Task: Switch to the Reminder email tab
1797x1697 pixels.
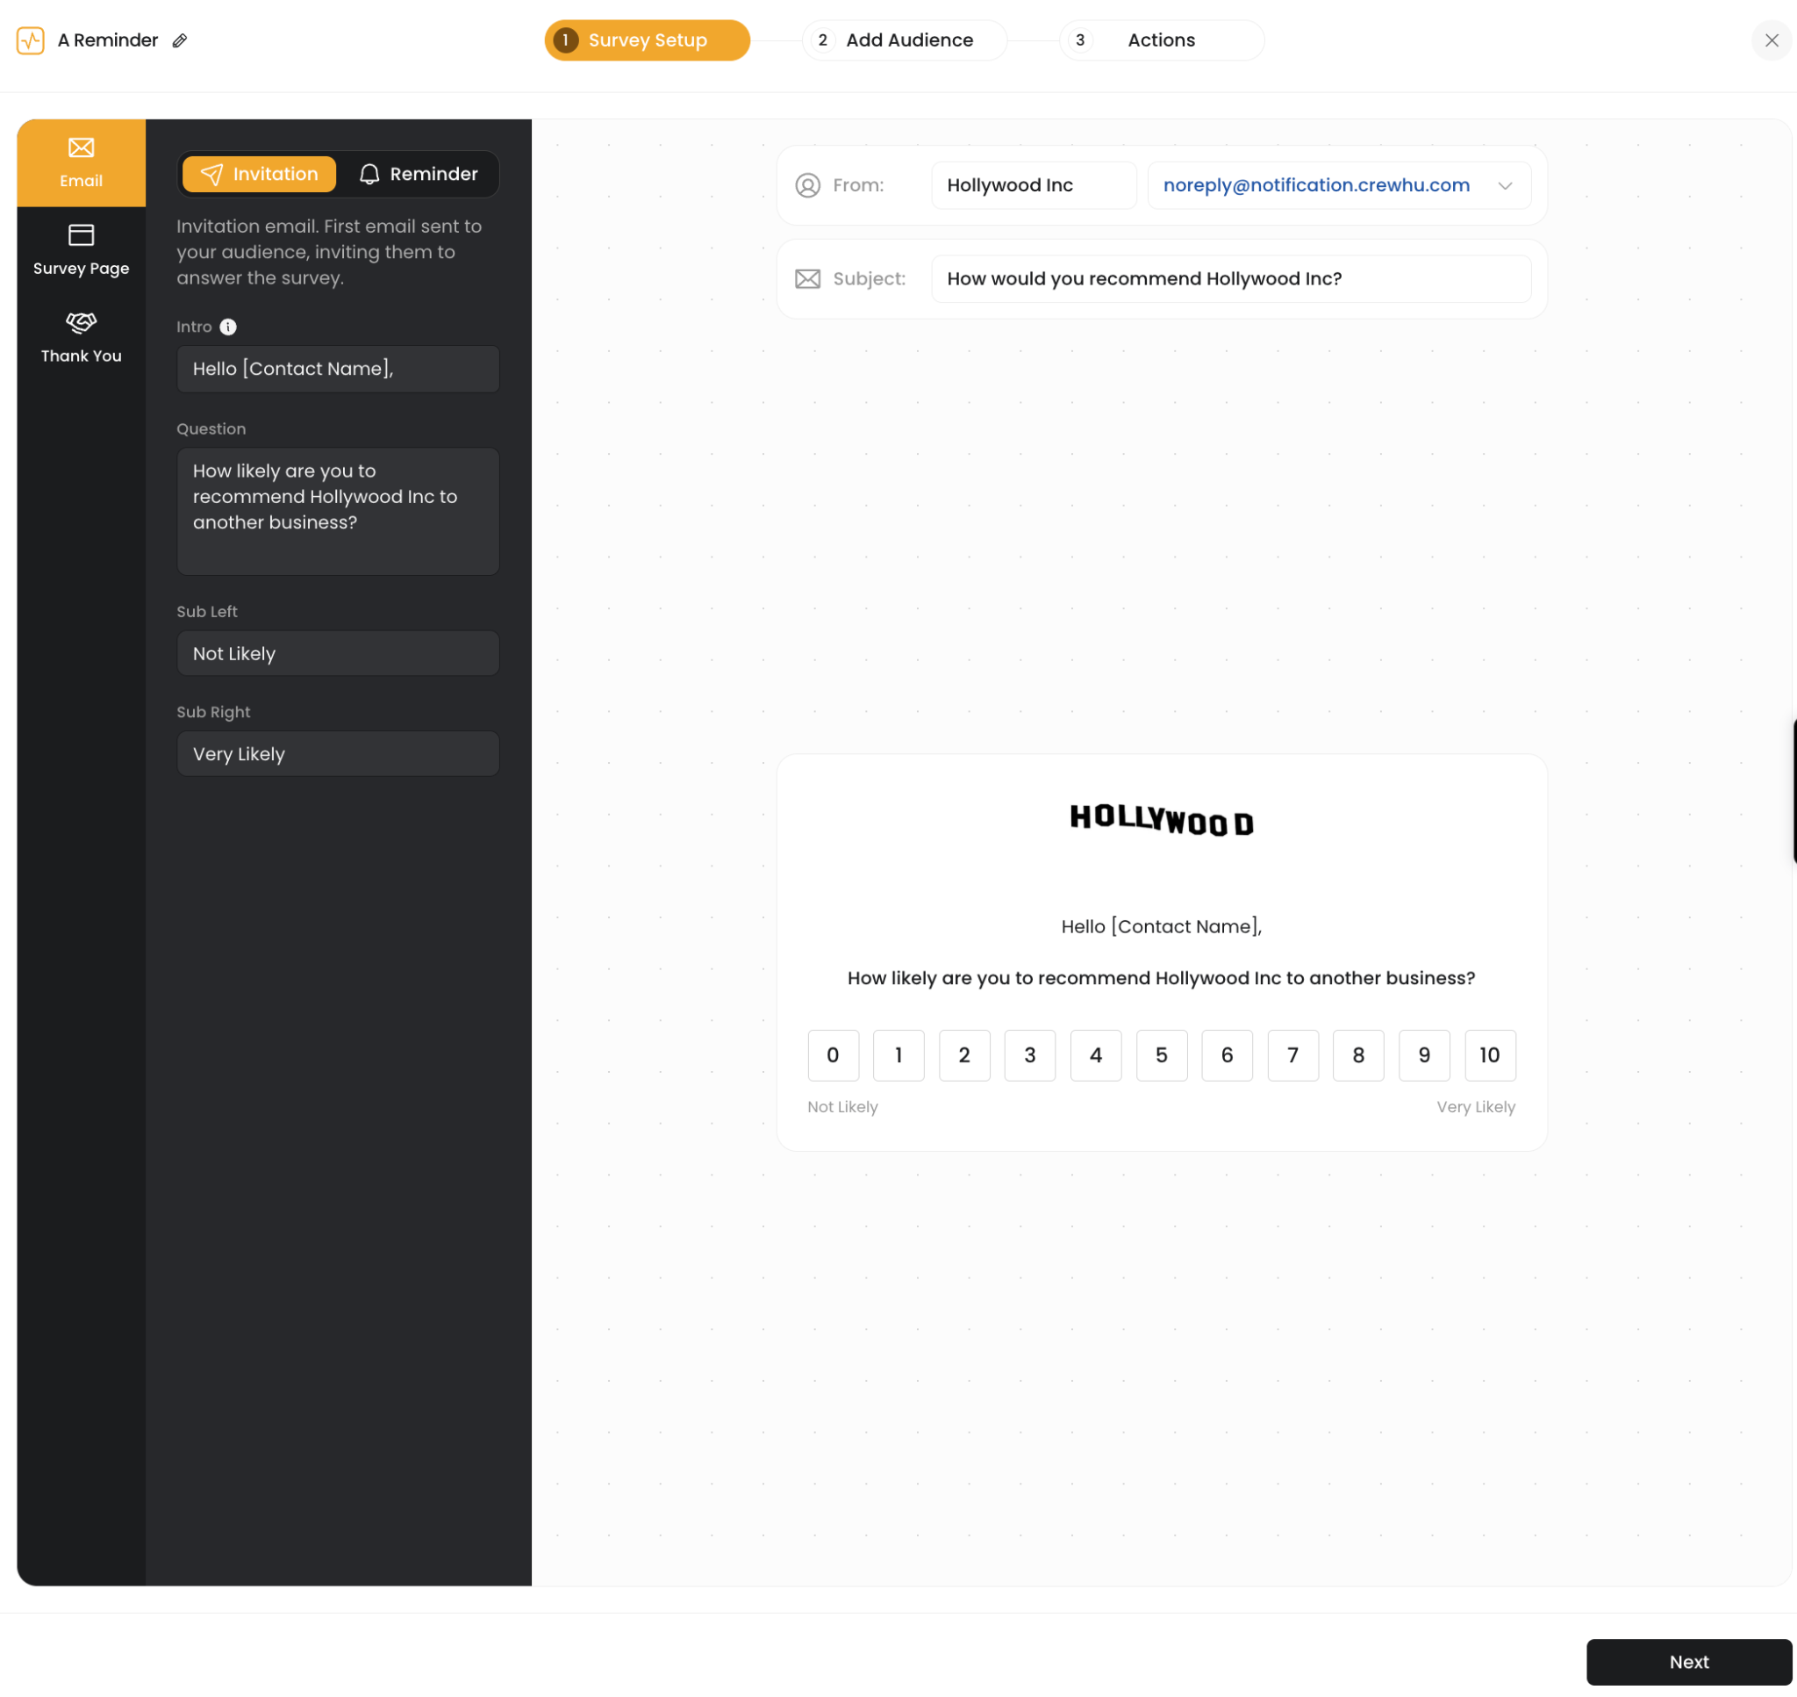Action: click(x=419, y=174)
